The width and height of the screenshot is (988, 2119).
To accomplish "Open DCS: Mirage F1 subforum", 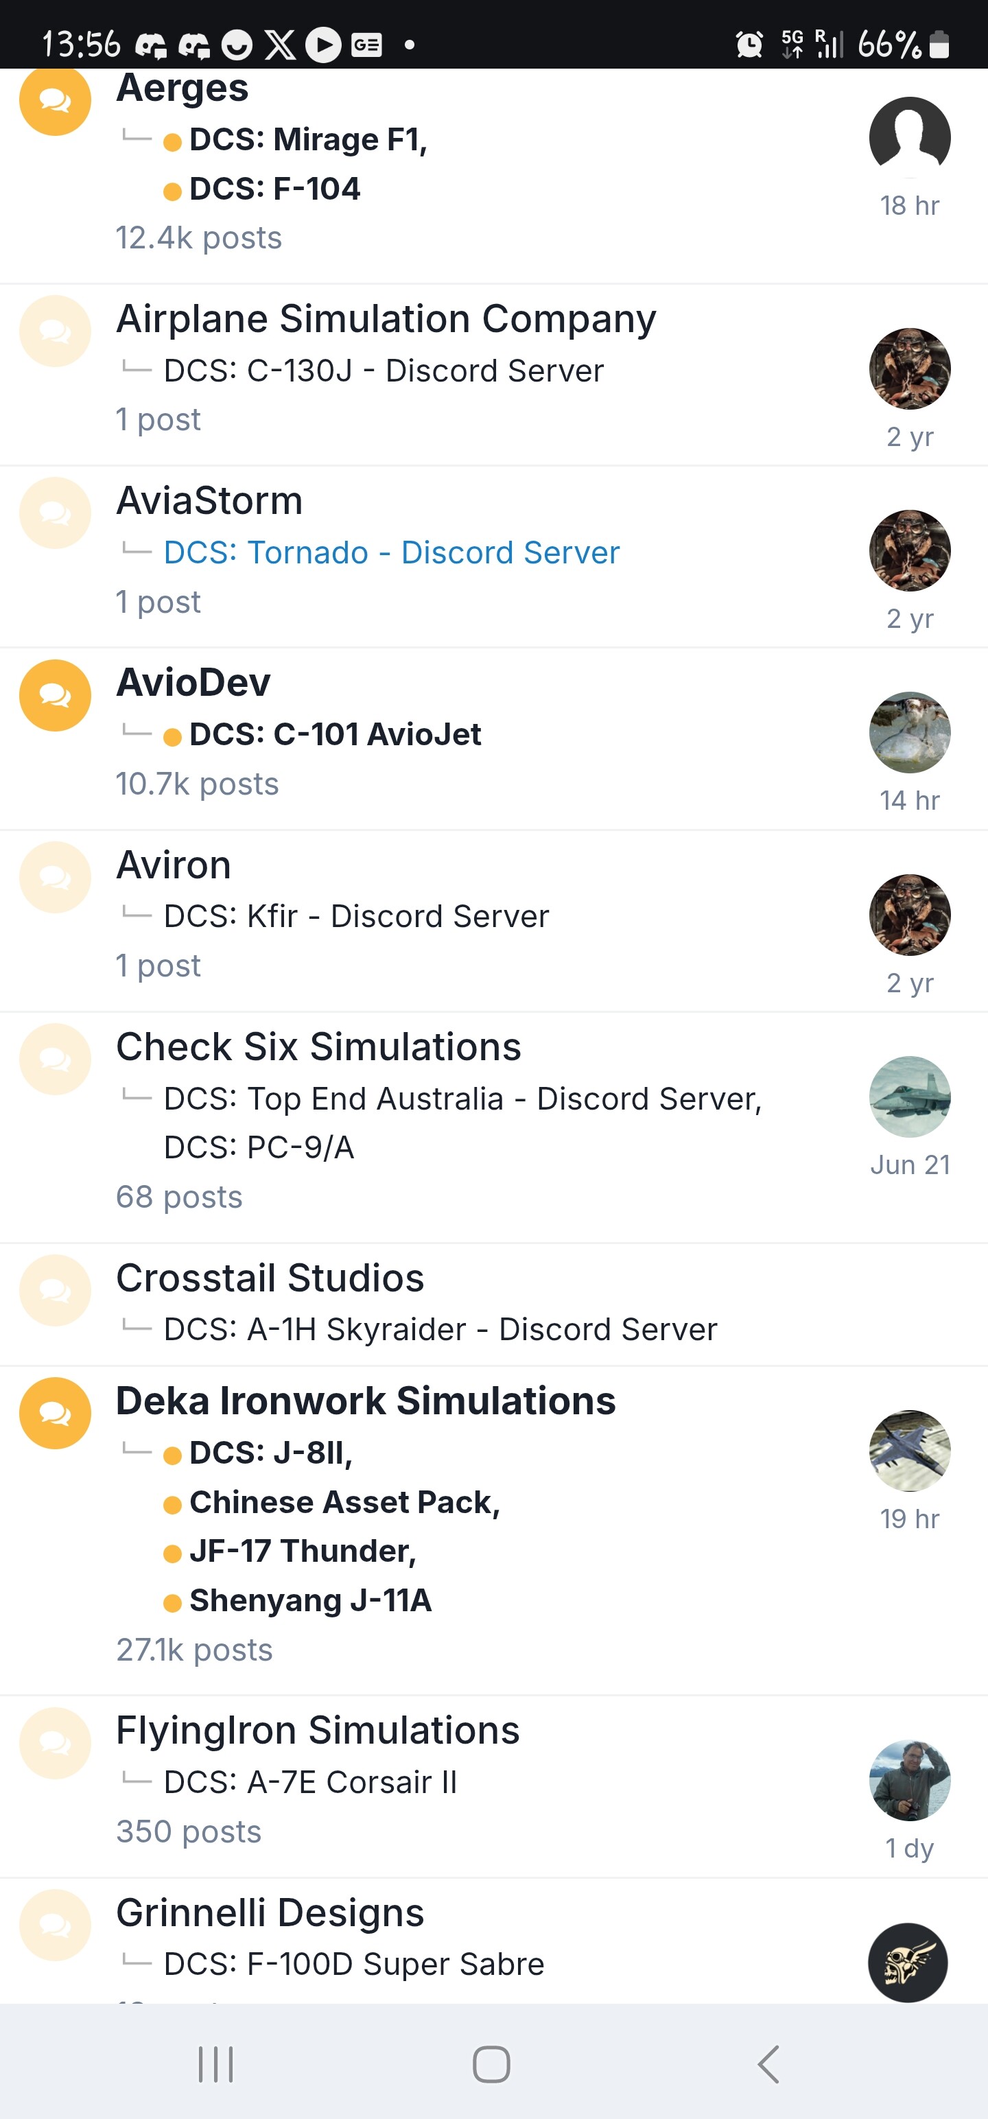I will point(307,140).
